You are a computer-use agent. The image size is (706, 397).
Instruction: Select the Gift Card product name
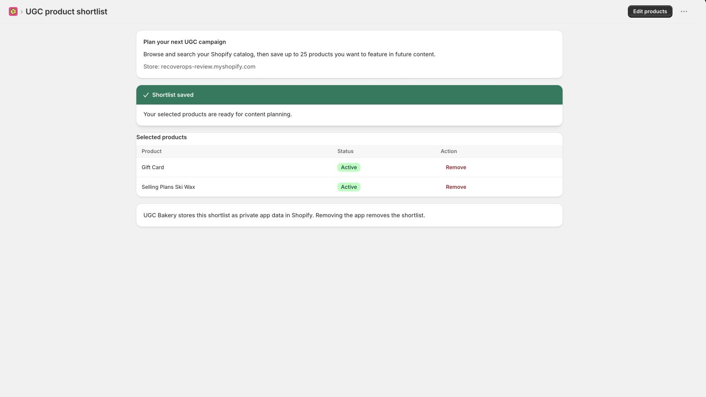click(x=153, y=168)
